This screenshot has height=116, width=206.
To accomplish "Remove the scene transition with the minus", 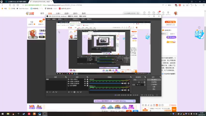I will (x=142, y=82).
